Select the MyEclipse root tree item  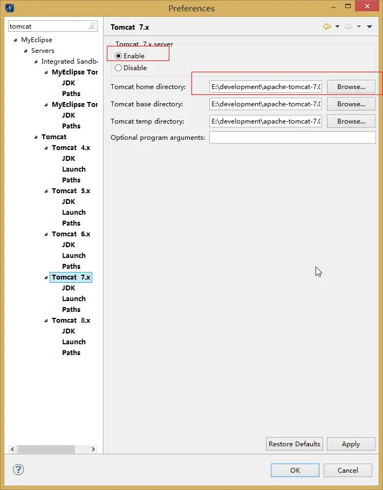coord(37,40)
